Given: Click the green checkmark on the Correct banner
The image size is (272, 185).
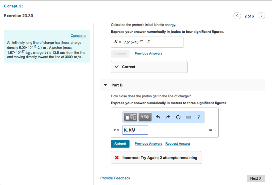Looking at the screenshot, I should coord(117,67).
